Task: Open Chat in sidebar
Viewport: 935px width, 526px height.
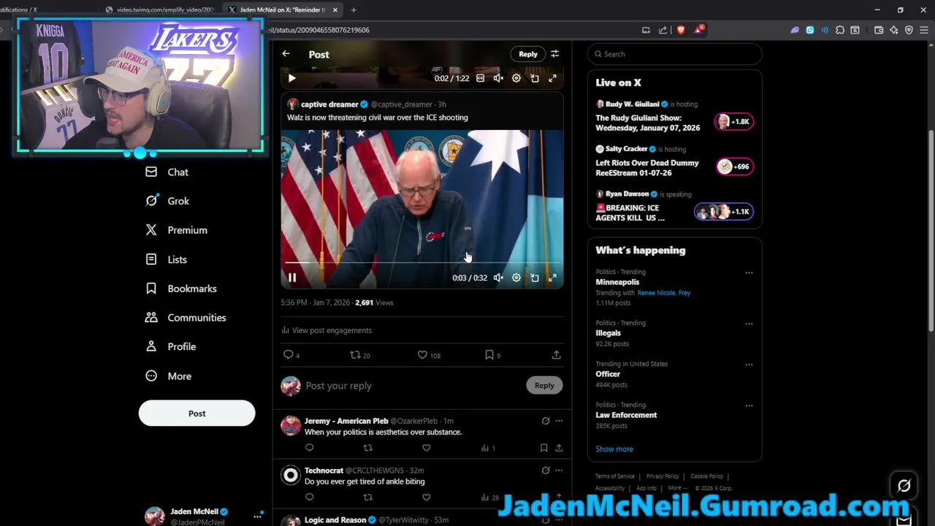Action: 167,172
